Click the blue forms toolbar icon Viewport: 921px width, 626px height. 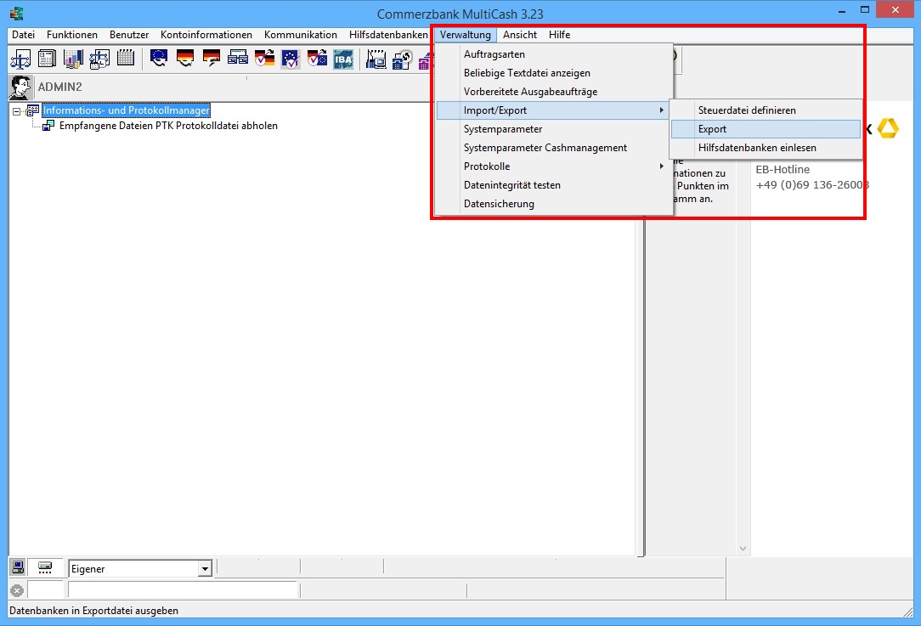(238, 58)
